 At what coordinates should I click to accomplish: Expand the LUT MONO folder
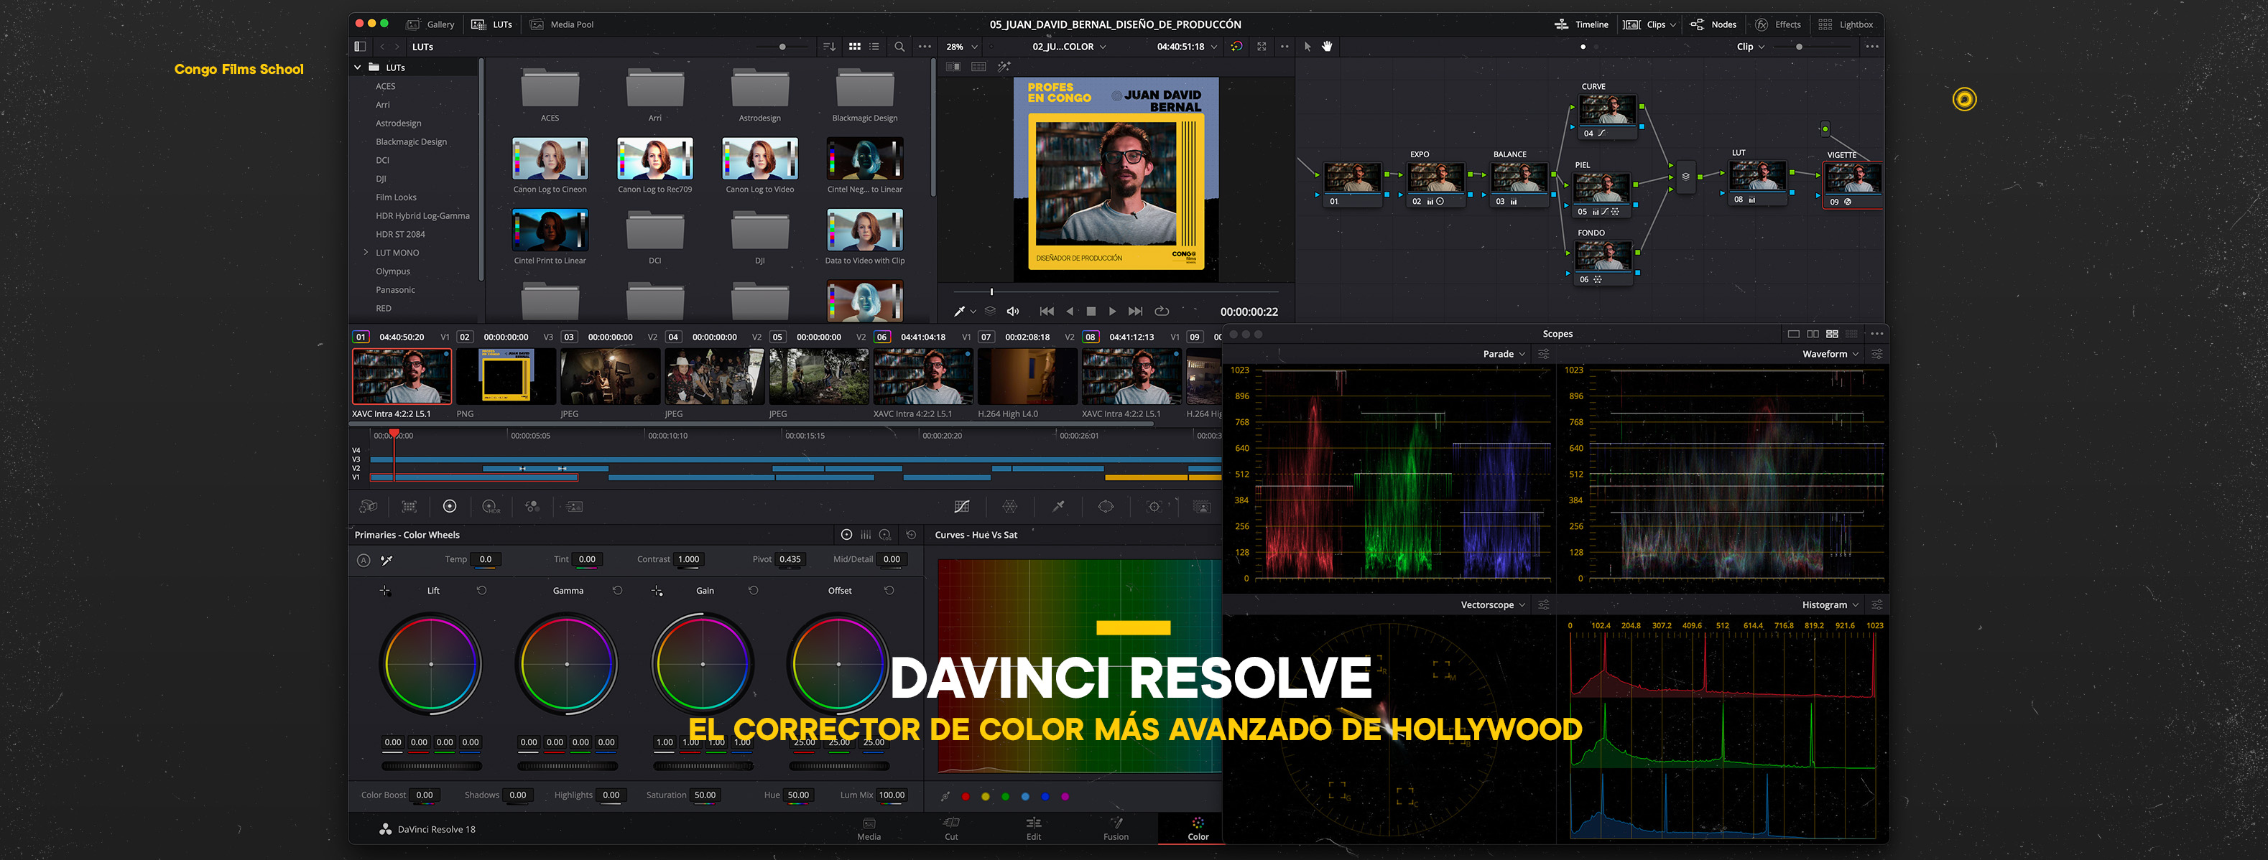(x=366, y=253)
